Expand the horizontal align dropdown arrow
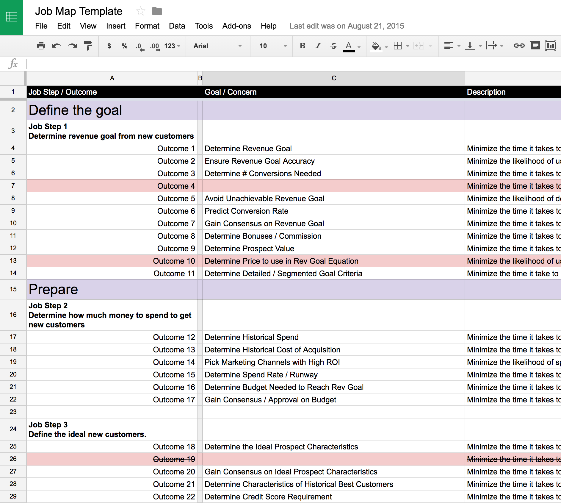The width and height of the screenshot is (561, 503). (459, 46)
